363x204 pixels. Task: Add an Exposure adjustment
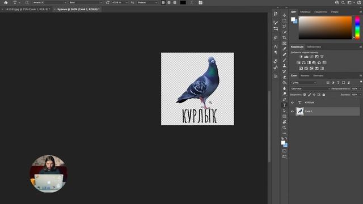coord(316,57)
